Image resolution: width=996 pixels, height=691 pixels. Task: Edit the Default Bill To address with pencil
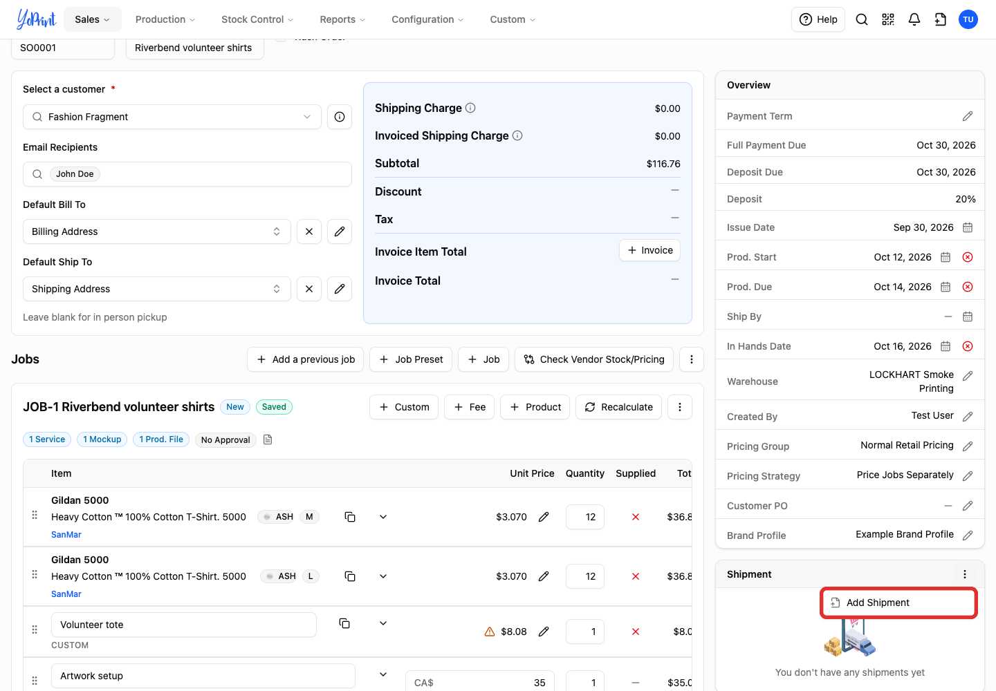click(x=340, y=231)
